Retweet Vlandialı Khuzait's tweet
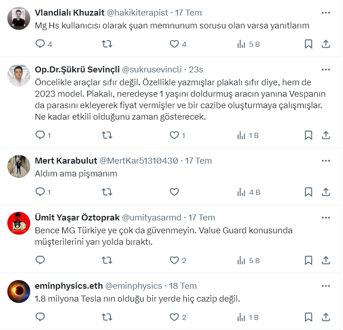The image size is (343, 330). (x=107, y=44)
